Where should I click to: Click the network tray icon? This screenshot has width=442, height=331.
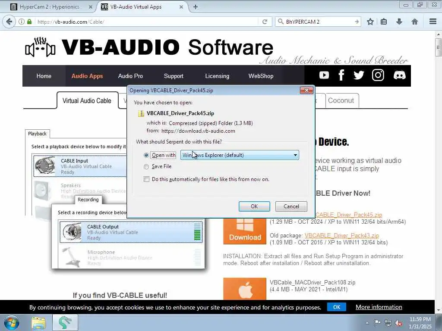(388, 323)
